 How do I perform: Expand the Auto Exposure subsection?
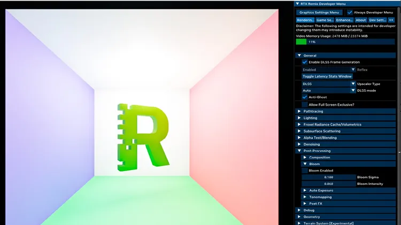tap(349, 190)
